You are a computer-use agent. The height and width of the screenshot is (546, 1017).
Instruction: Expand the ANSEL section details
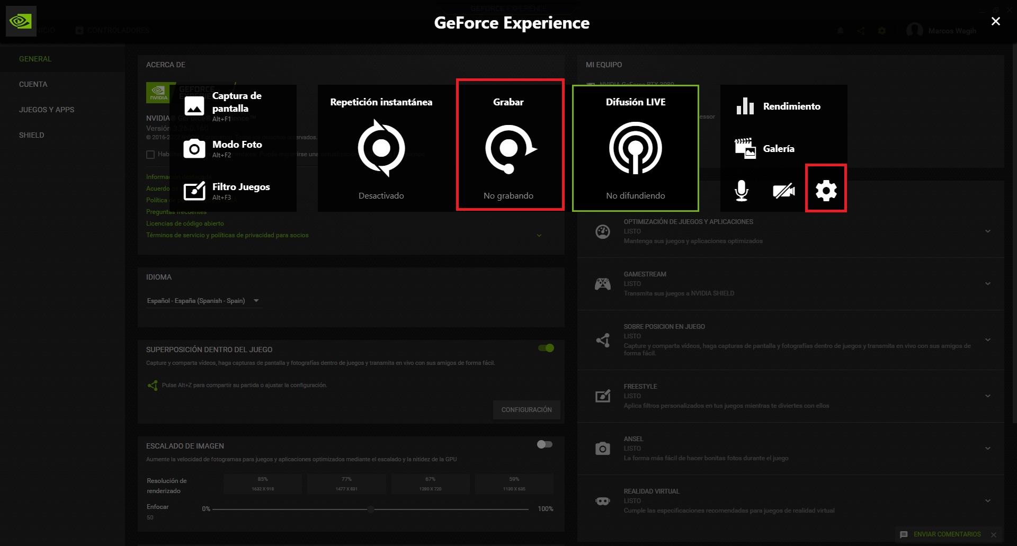[x=988, y=447]
